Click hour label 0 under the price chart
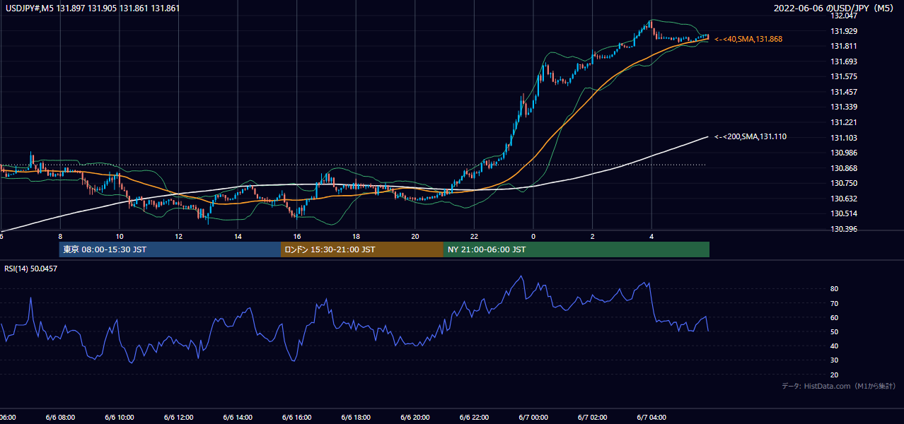This screenshot has width=904, height=424. coord(533,237)
